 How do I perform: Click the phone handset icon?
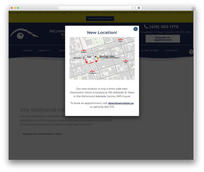(146, 27)
